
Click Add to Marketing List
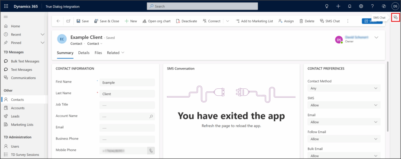point(254,21)
